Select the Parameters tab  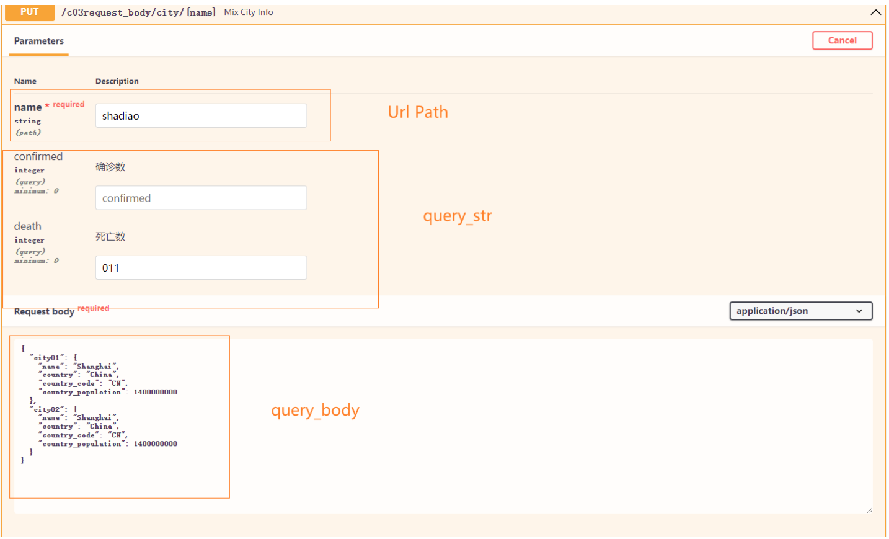pyautogui.click(x=38, y=41)
